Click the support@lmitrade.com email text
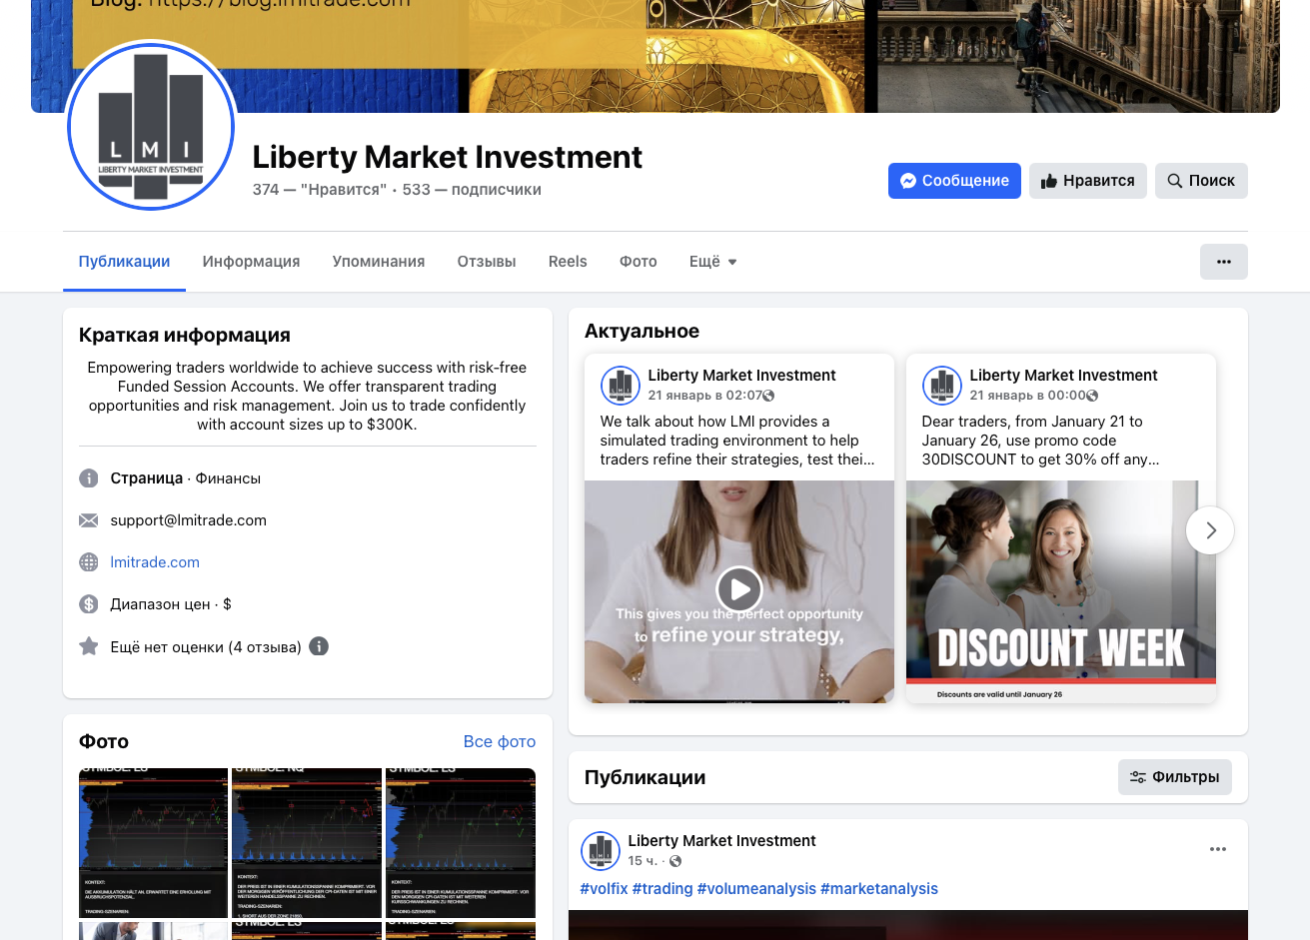Screen dimensions: 1310x940 click(189, 520)
